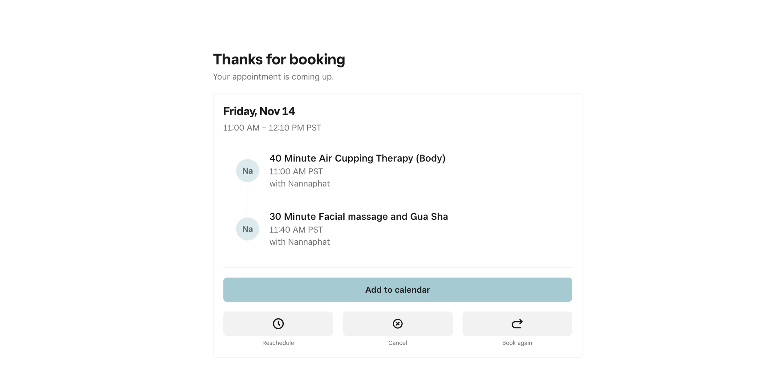
Task: Click the Book again label text
Action: coord(517,343)
